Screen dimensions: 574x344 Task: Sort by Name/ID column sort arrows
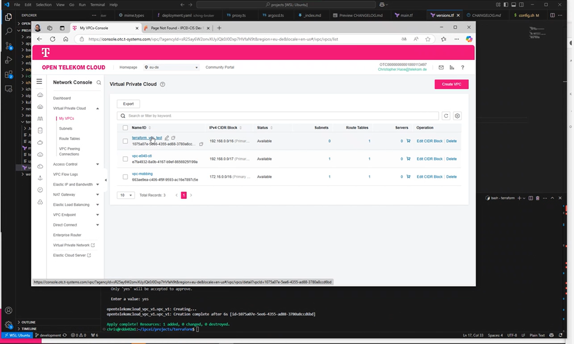click(150, 128)
